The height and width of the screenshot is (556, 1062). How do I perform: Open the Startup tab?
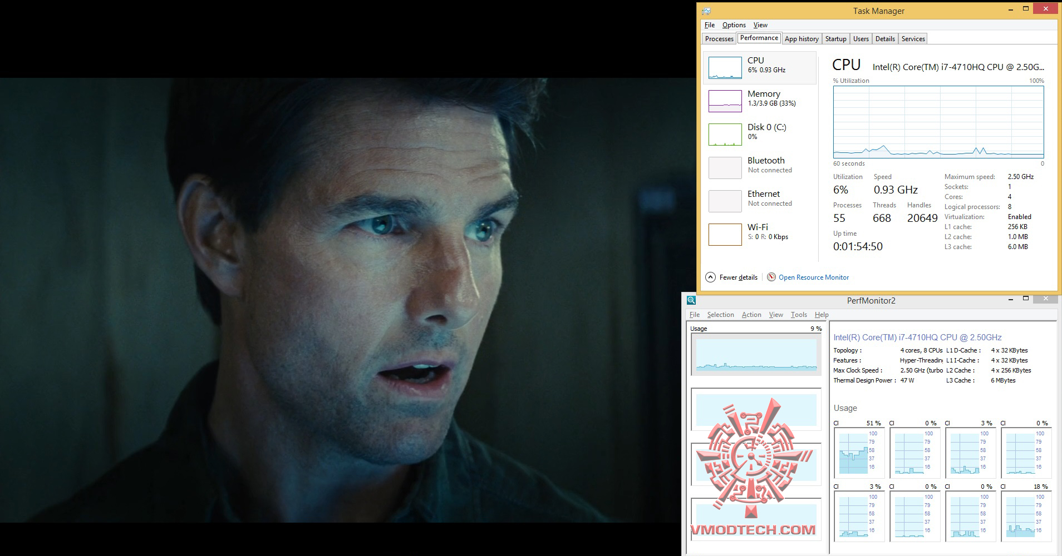pos(835,39)
